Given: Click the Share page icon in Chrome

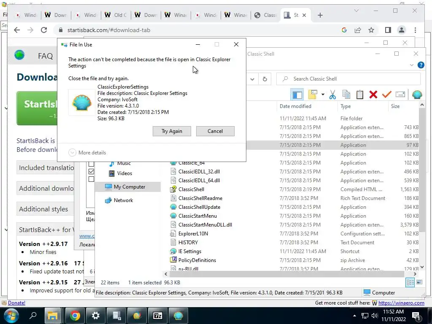Looking at the screenshot, I should pos(358,30).
